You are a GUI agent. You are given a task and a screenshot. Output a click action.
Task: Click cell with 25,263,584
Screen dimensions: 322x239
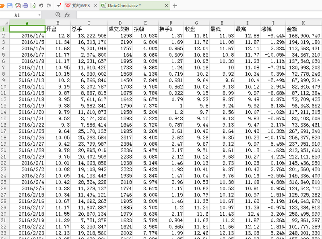89,137
